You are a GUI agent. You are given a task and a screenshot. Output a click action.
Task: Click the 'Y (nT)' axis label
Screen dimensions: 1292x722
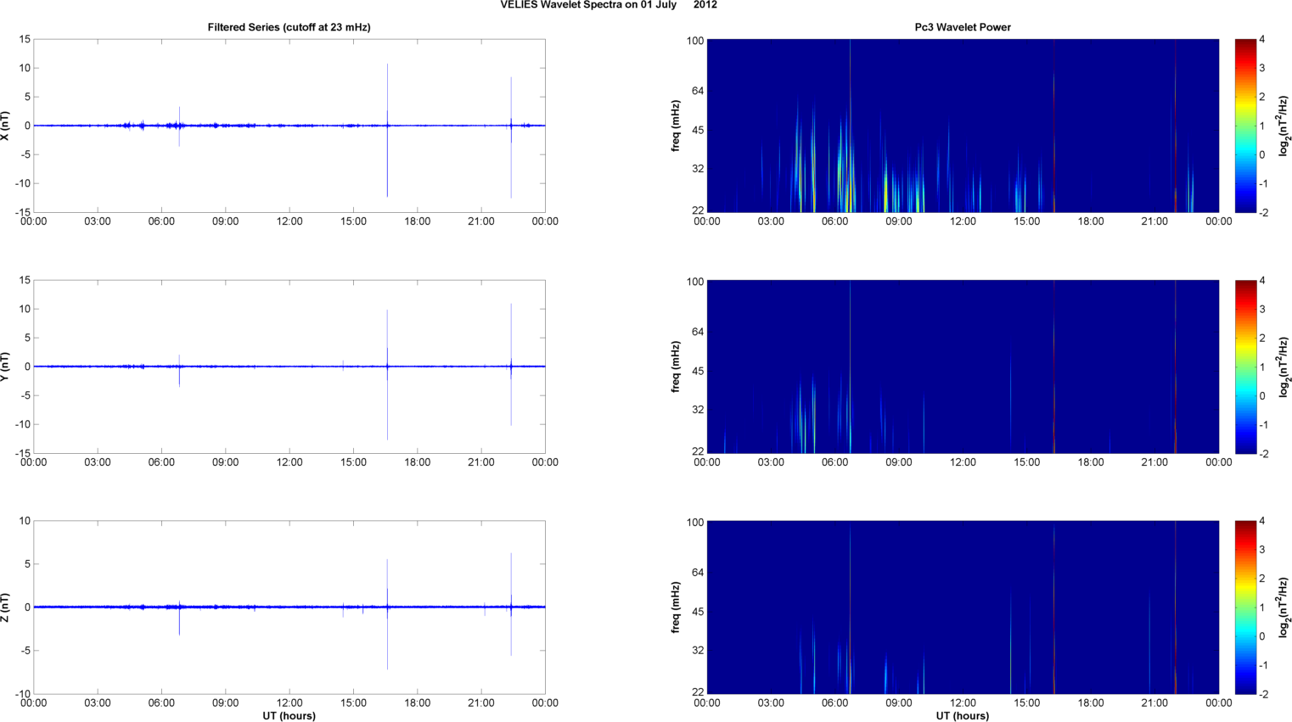click(5, 367)
